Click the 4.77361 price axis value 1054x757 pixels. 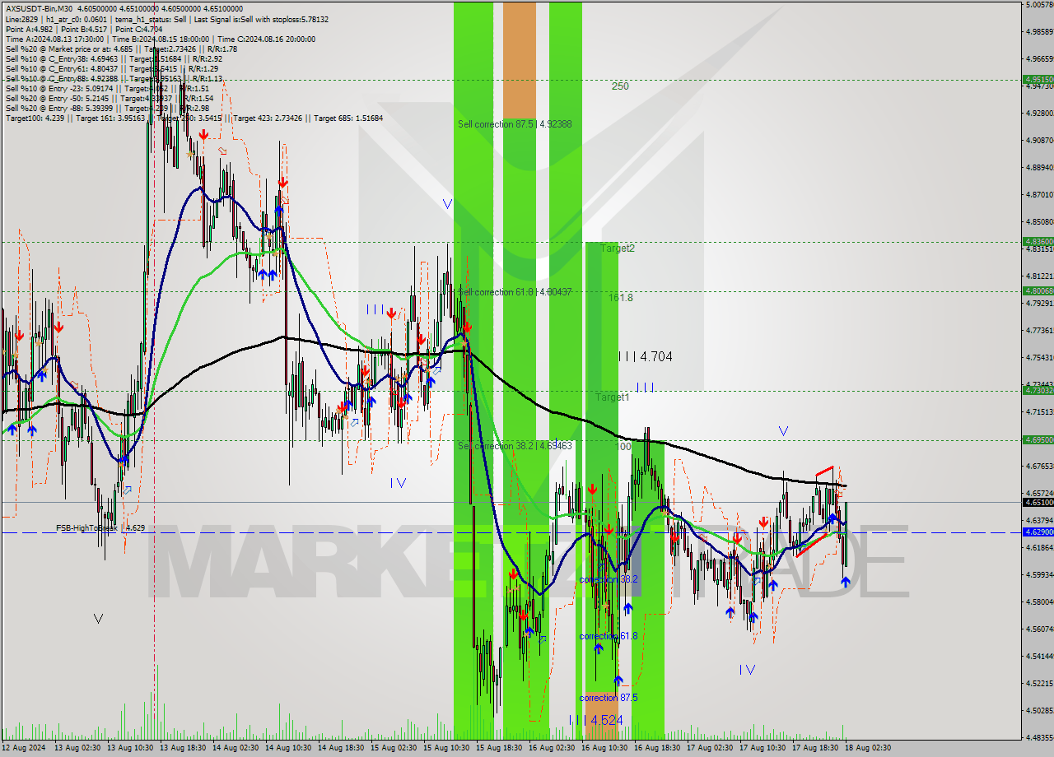[x=1039, y=330]
